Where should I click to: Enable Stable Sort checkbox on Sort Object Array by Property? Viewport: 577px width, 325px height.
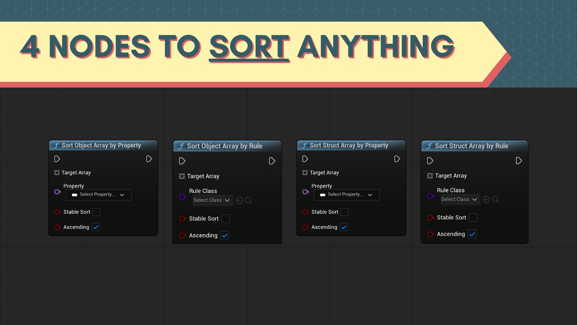click(x=96, y=212)
